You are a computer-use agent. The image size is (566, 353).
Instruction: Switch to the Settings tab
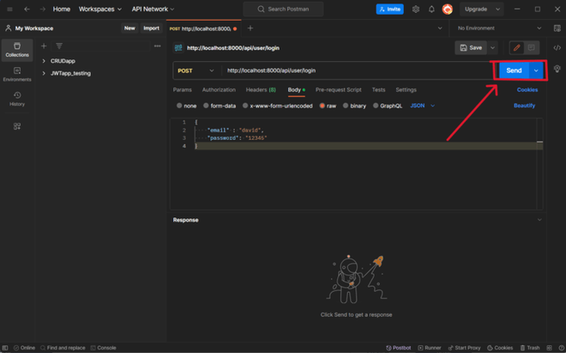pyautogui.click(x=406, y=89)
